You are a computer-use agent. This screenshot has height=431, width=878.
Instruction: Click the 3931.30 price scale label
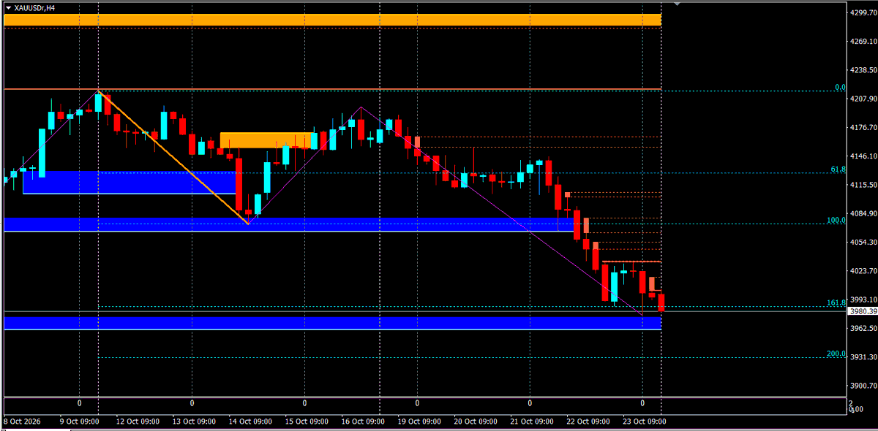point(863,356)
